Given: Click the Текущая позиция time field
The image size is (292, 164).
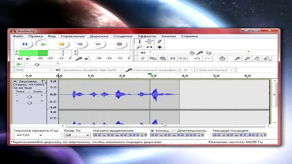Looking at the screenshot, I should click(240, 135).
